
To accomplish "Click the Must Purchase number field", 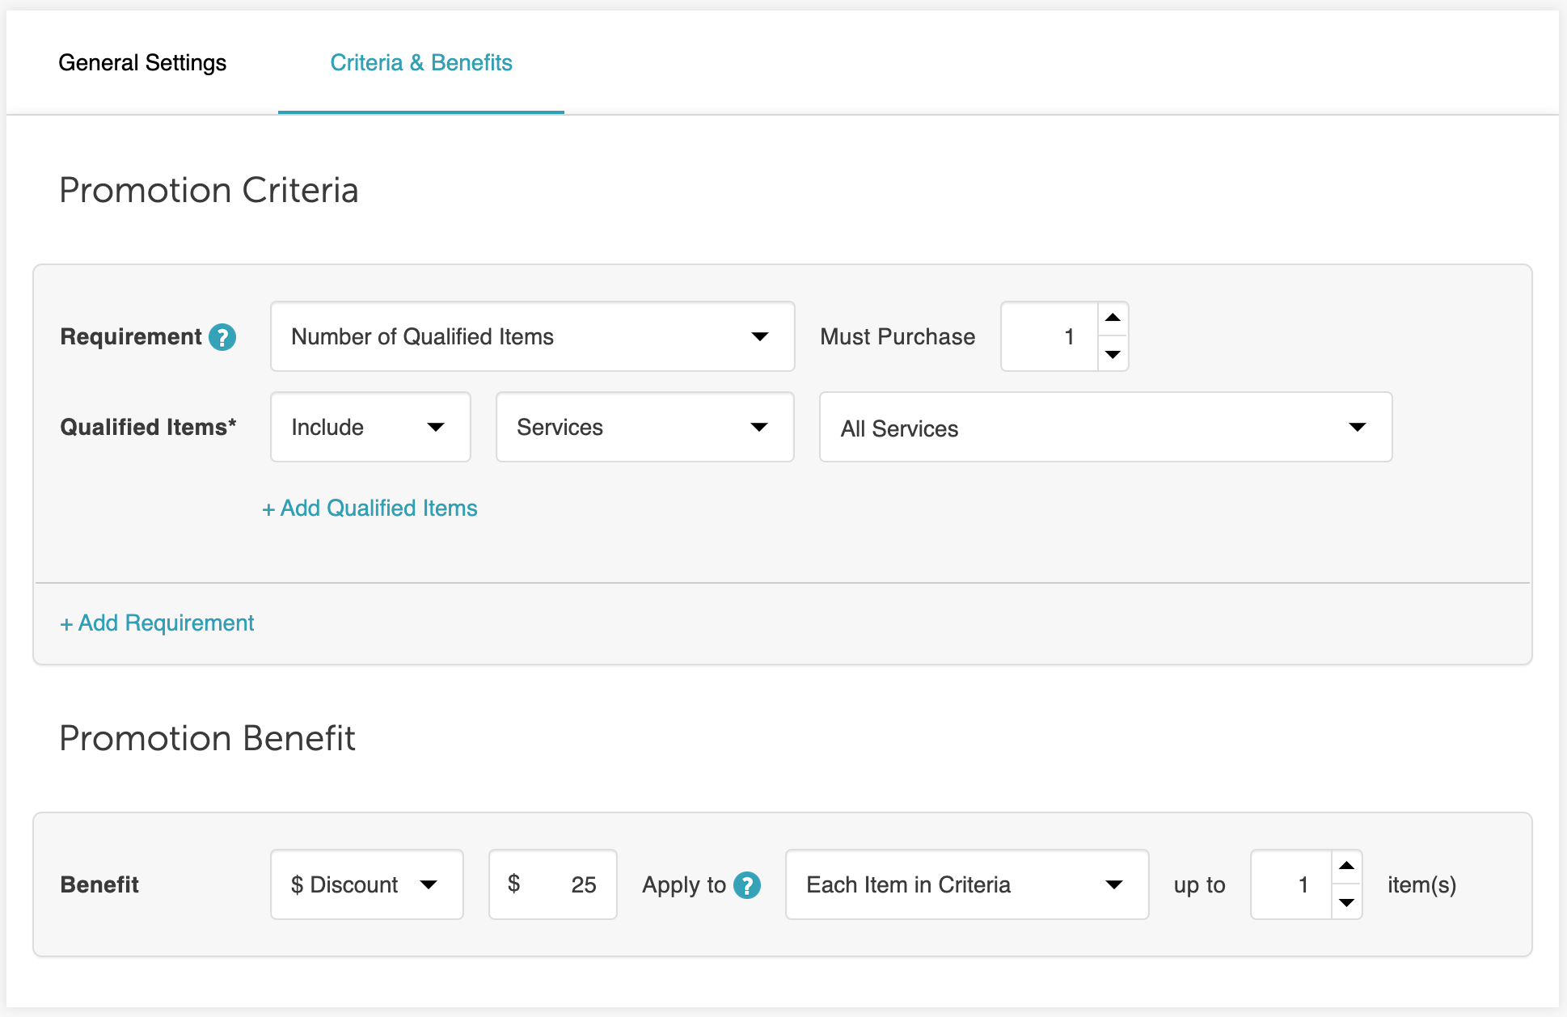I will pyautogui.click(x=1050, y=336).
